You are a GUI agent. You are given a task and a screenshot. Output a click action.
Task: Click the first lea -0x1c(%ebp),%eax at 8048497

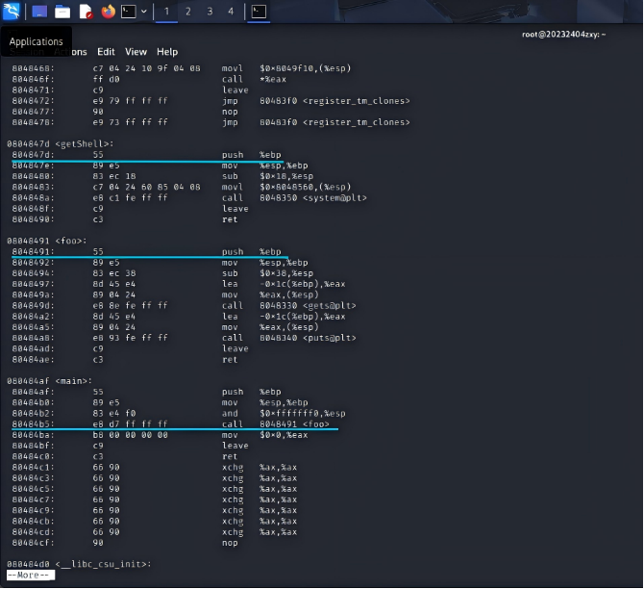(x=284, y=284)
